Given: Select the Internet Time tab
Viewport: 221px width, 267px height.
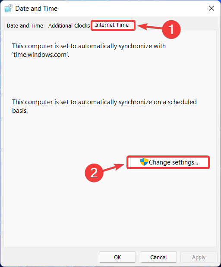Looking at the screenshot, I should 113,25.
